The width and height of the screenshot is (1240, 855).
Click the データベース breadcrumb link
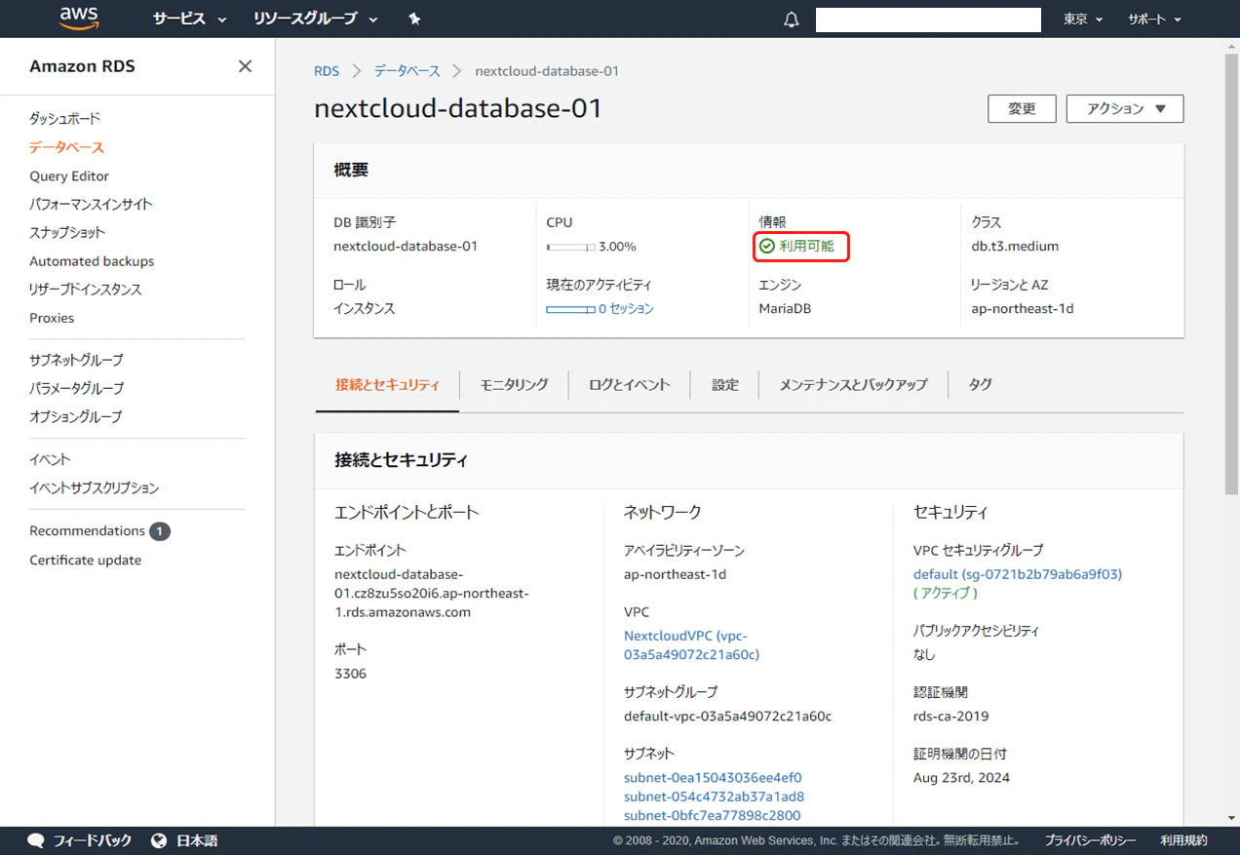(x=407, y=71)
